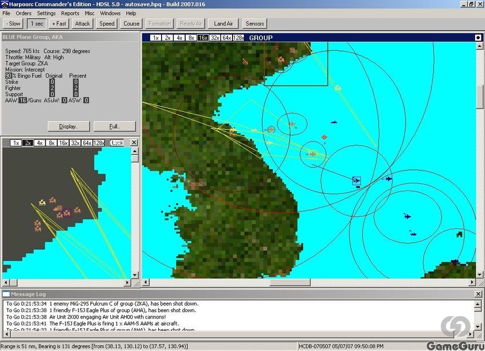Open the Settings menu
The image size is (485, 351).
click(x=46, y=13)
